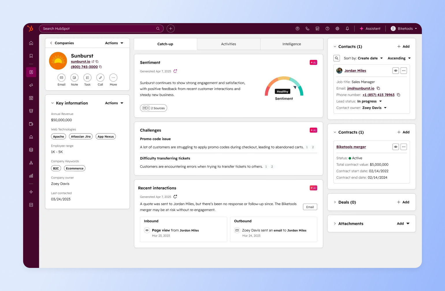Collapse the Key information section
The width and height of the screenshot is (445, 291).
click(52, 103)
